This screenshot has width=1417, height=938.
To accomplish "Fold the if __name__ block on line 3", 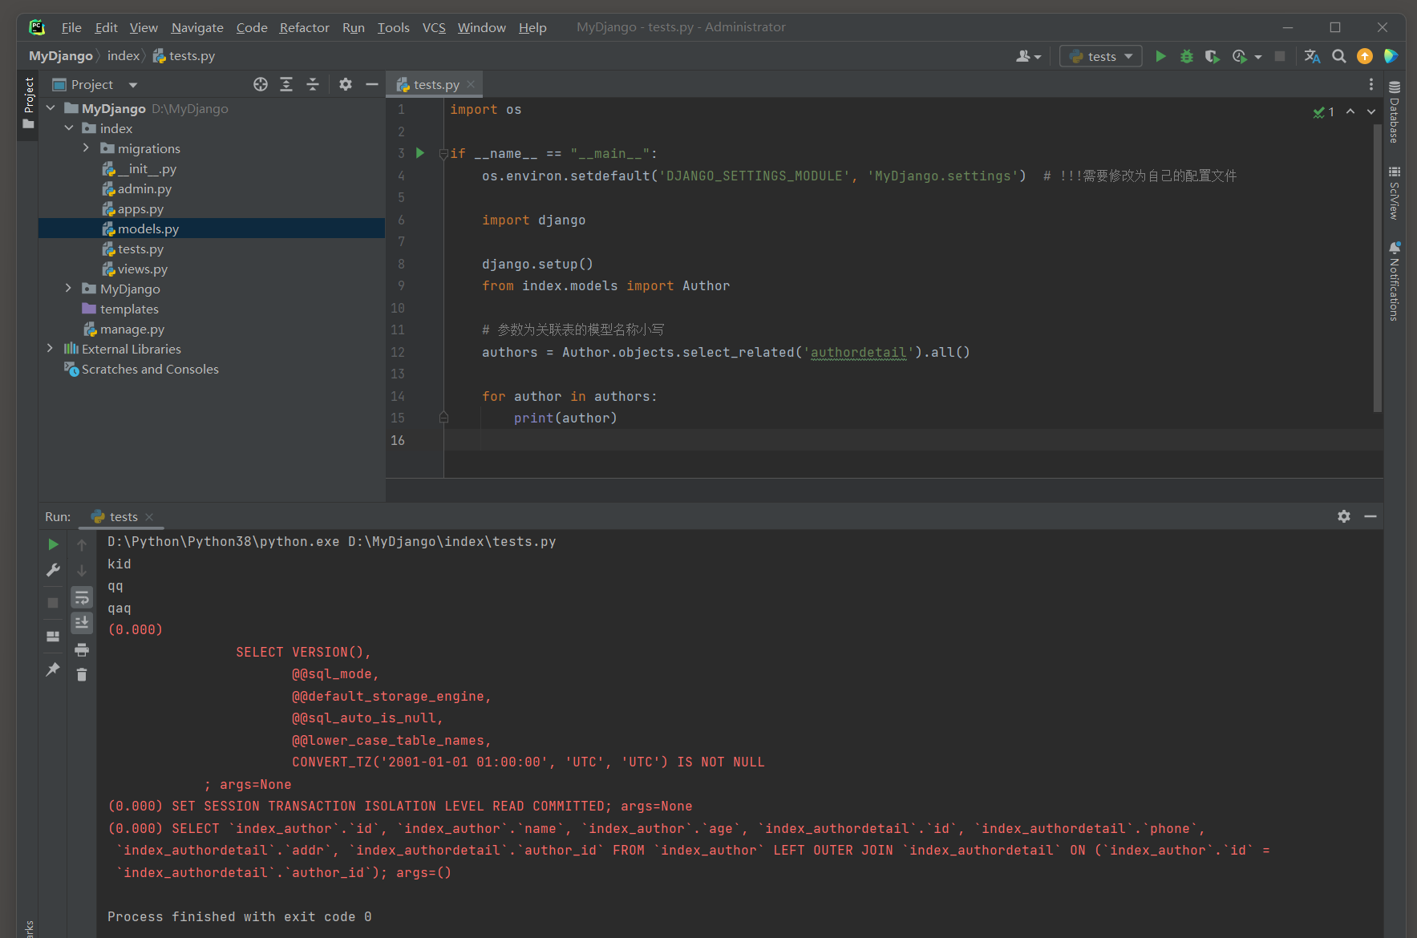I will (x=443, y=154).
